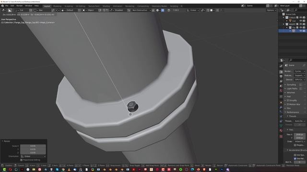The width and height of the screenshot is (307, 172).
Task: Open the Render menu
Action: coord(19,6)
